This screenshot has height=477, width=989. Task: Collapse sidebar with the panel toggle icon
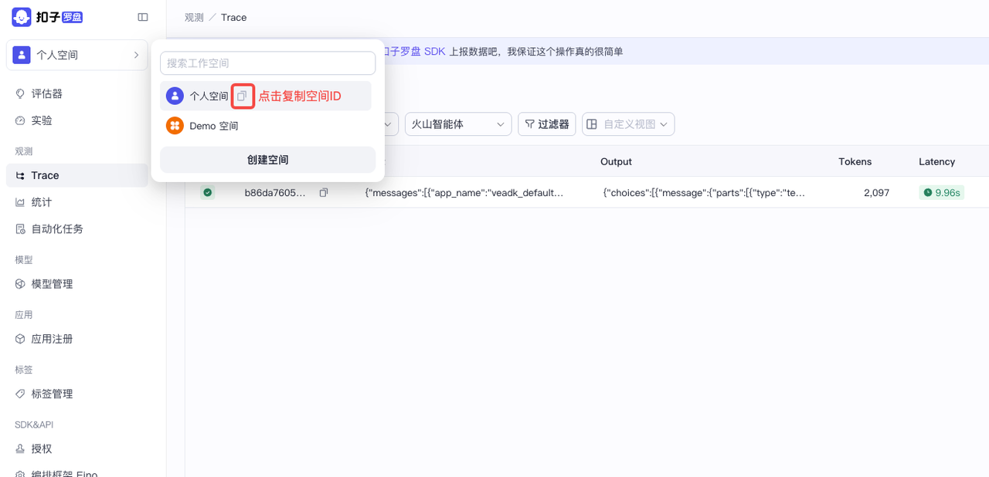143,16
